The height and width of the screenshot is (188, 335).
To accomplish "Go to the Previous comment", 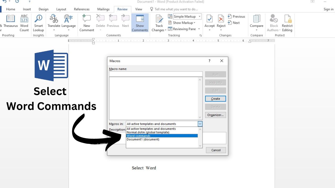I will (x=113, y=21).
